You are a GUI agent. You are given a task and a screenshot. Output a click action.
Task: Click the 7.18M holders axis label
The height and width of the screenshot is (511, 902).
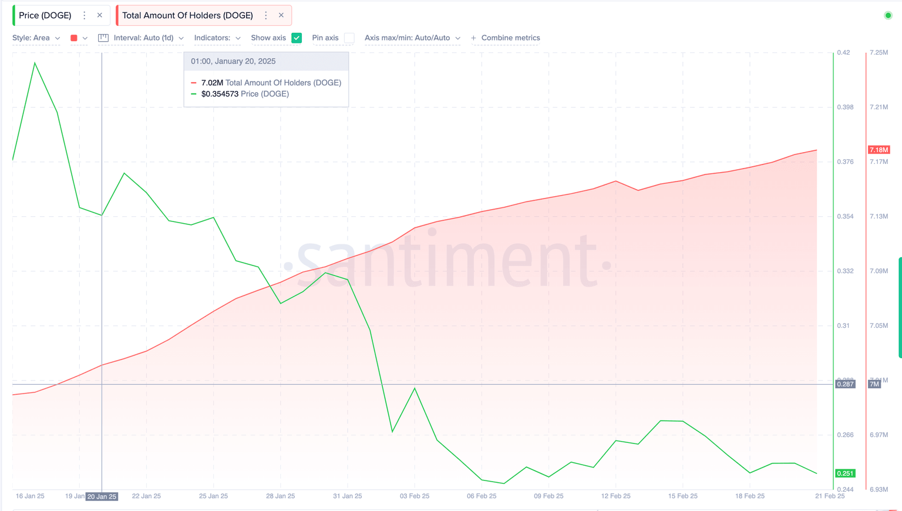click(x=879, y=150)
